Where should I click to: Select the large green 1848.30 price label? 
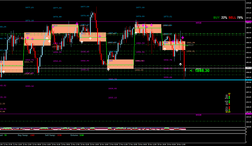(x=202, y=71)
